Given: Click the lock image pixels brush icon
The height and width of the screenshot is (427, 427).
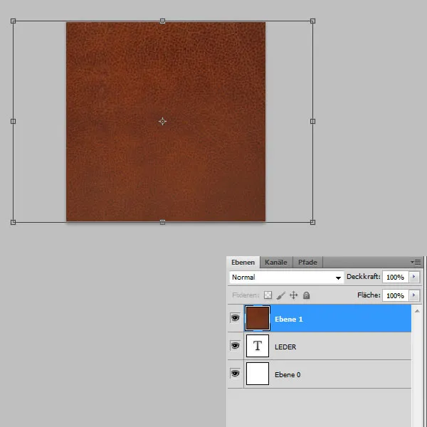Looking at the screenshot, I should 281,295.
